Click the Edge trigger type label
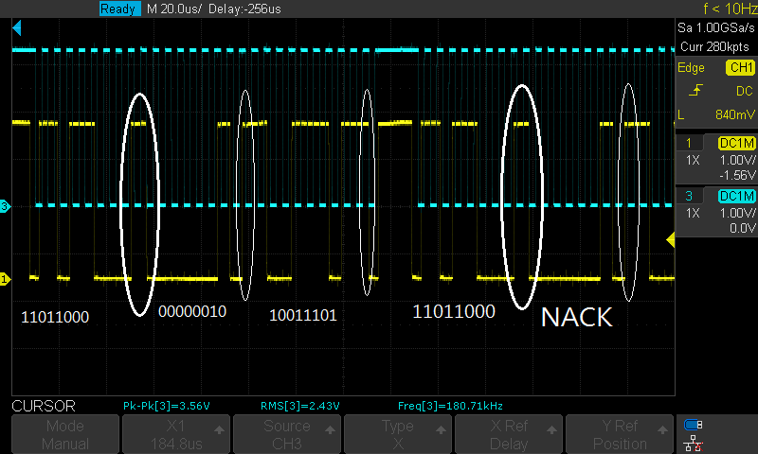The width and height of the screenshot is (758, 454). click(x=691, y=67)
